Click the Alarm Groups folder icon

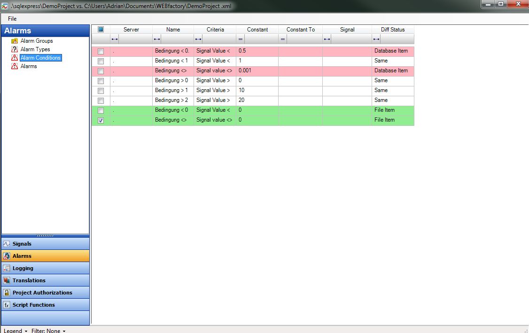point(15,41)
